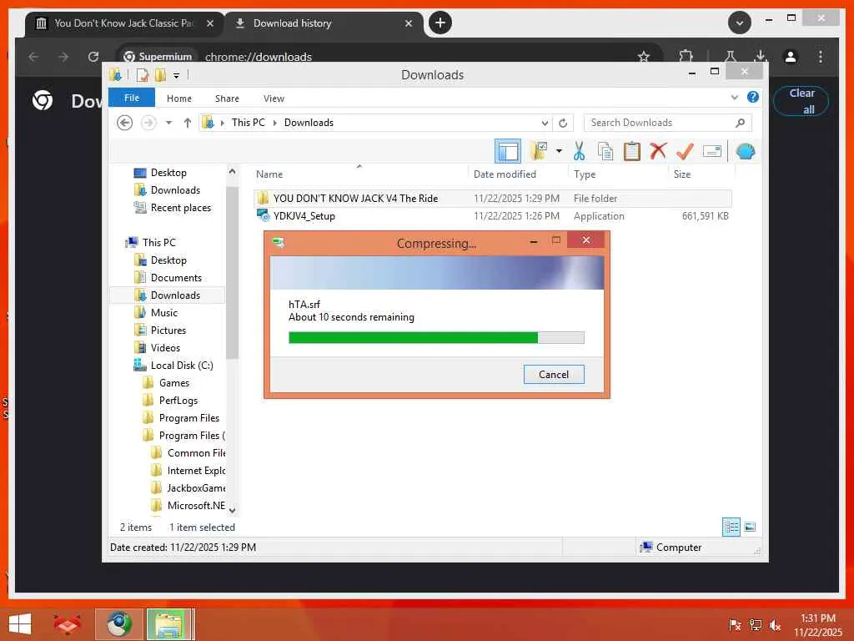The width and height of the screenshot is (854, 641).
Task: Open Customize Quick Access Toolbar dropdown
Action: 176,76
